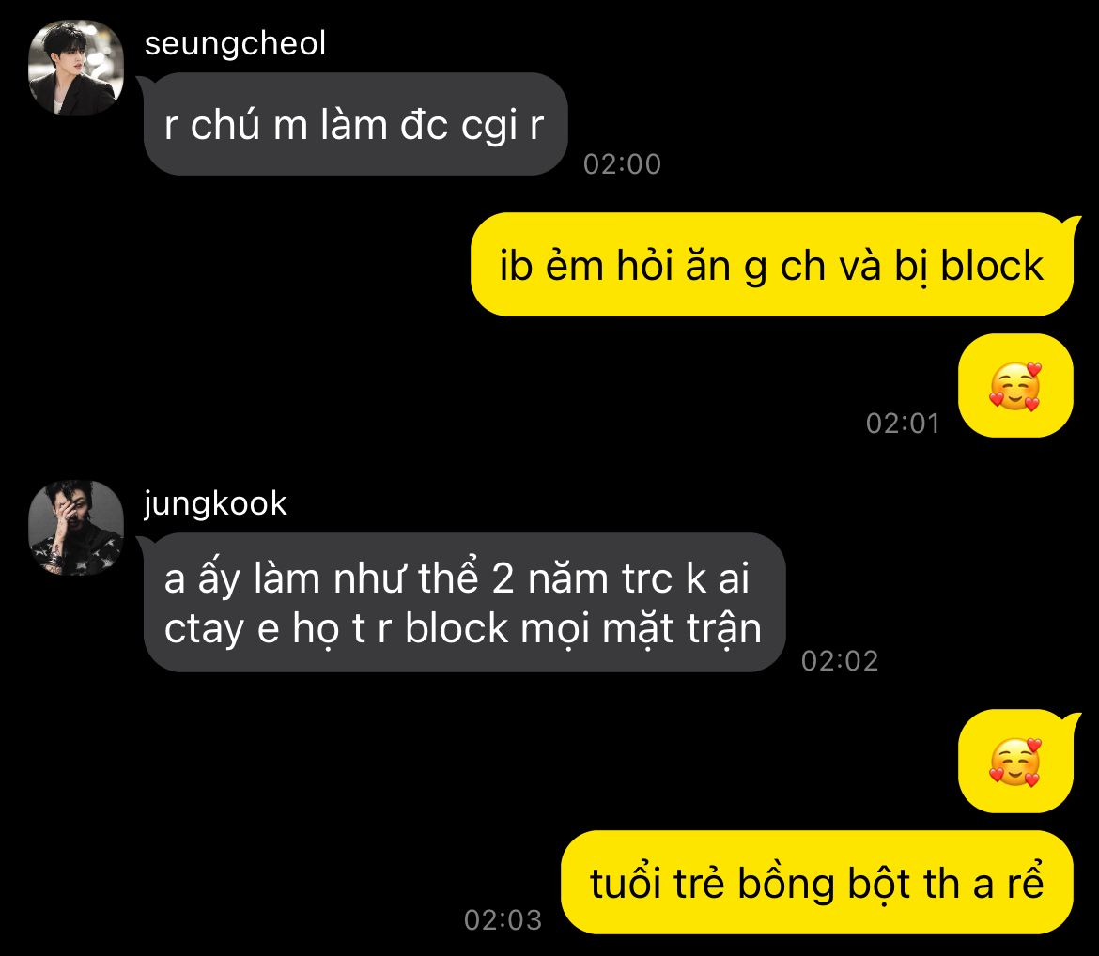Tap the 02:03 timestamp
Image resolution: width=1099 pixels, height=956 pixels.
point(503,920)
